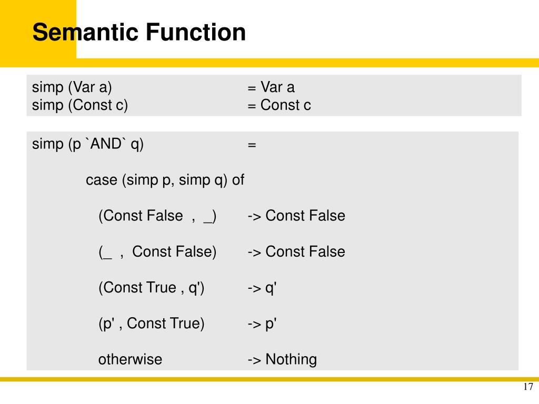
Task: Click the '(_ , Const False)' pattern
Action: pos(157,252)
